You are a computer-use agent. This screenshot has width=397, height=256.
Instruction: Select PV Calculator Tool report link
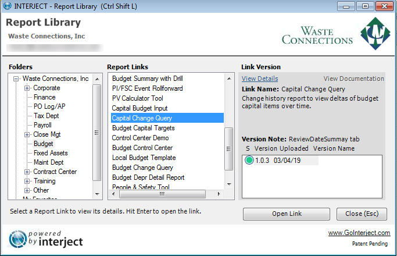pos(138,98)
